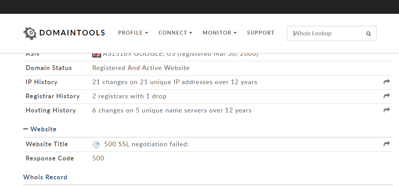
Task: Go to the SUPPORT menu item
Action: click(260, 33)
